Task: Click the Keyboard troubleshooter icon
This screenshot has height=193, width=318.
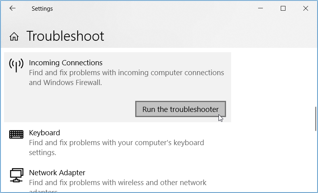Action: (16, 134)
